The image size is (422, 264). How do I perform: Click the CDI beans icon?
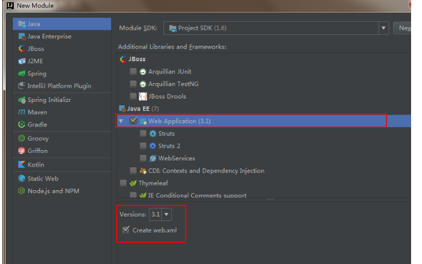[143, 171]
